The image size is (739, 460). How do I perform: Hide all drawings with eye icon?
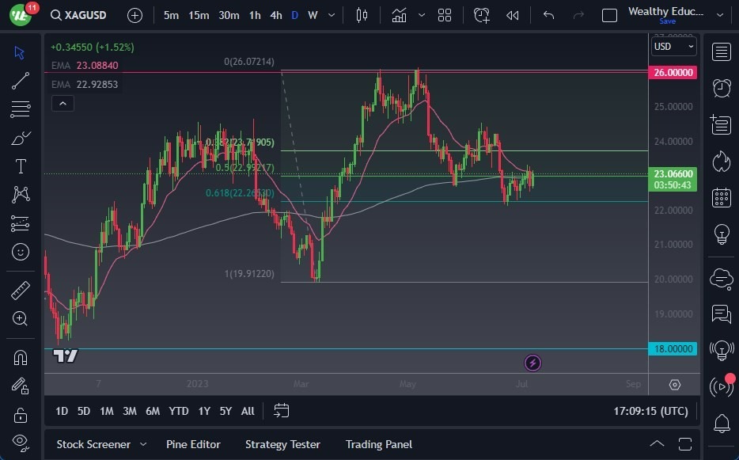[21, 441]
